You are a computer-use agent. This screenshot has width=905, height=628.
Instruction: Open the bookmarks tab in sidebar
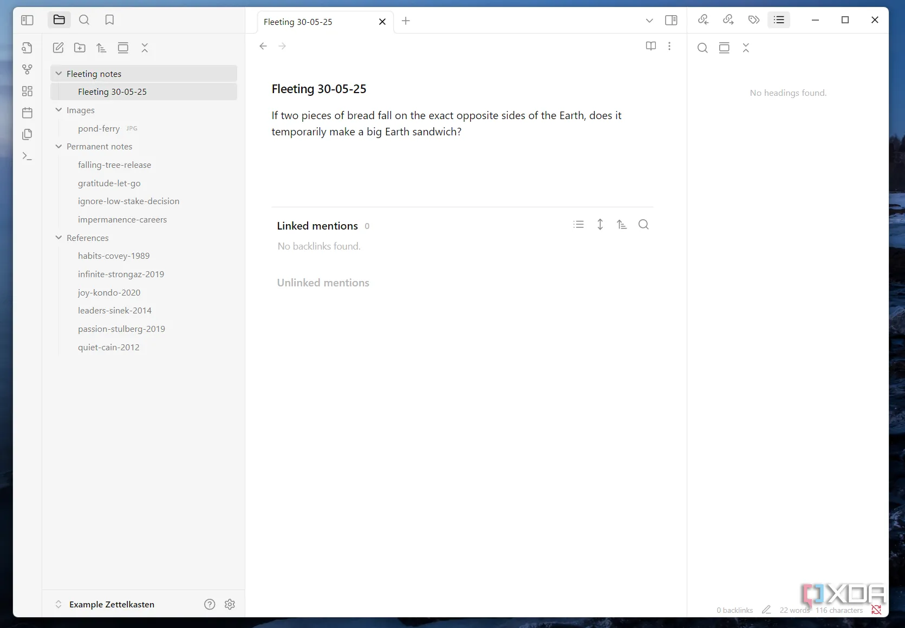tap(109, 20)
